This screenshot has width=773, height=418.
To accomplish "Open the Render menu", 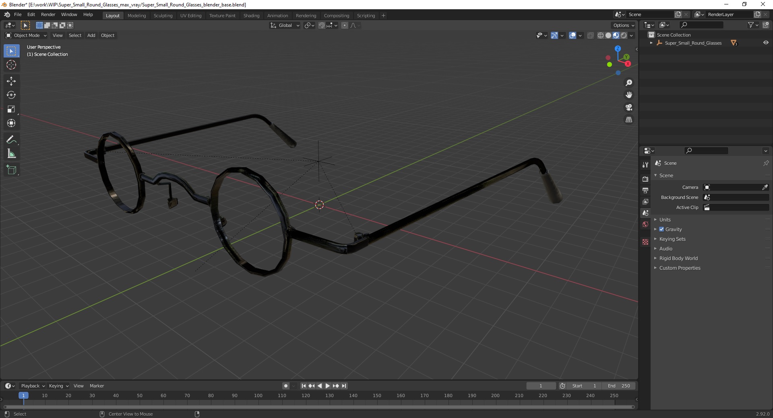I will [x=48, y=14].
